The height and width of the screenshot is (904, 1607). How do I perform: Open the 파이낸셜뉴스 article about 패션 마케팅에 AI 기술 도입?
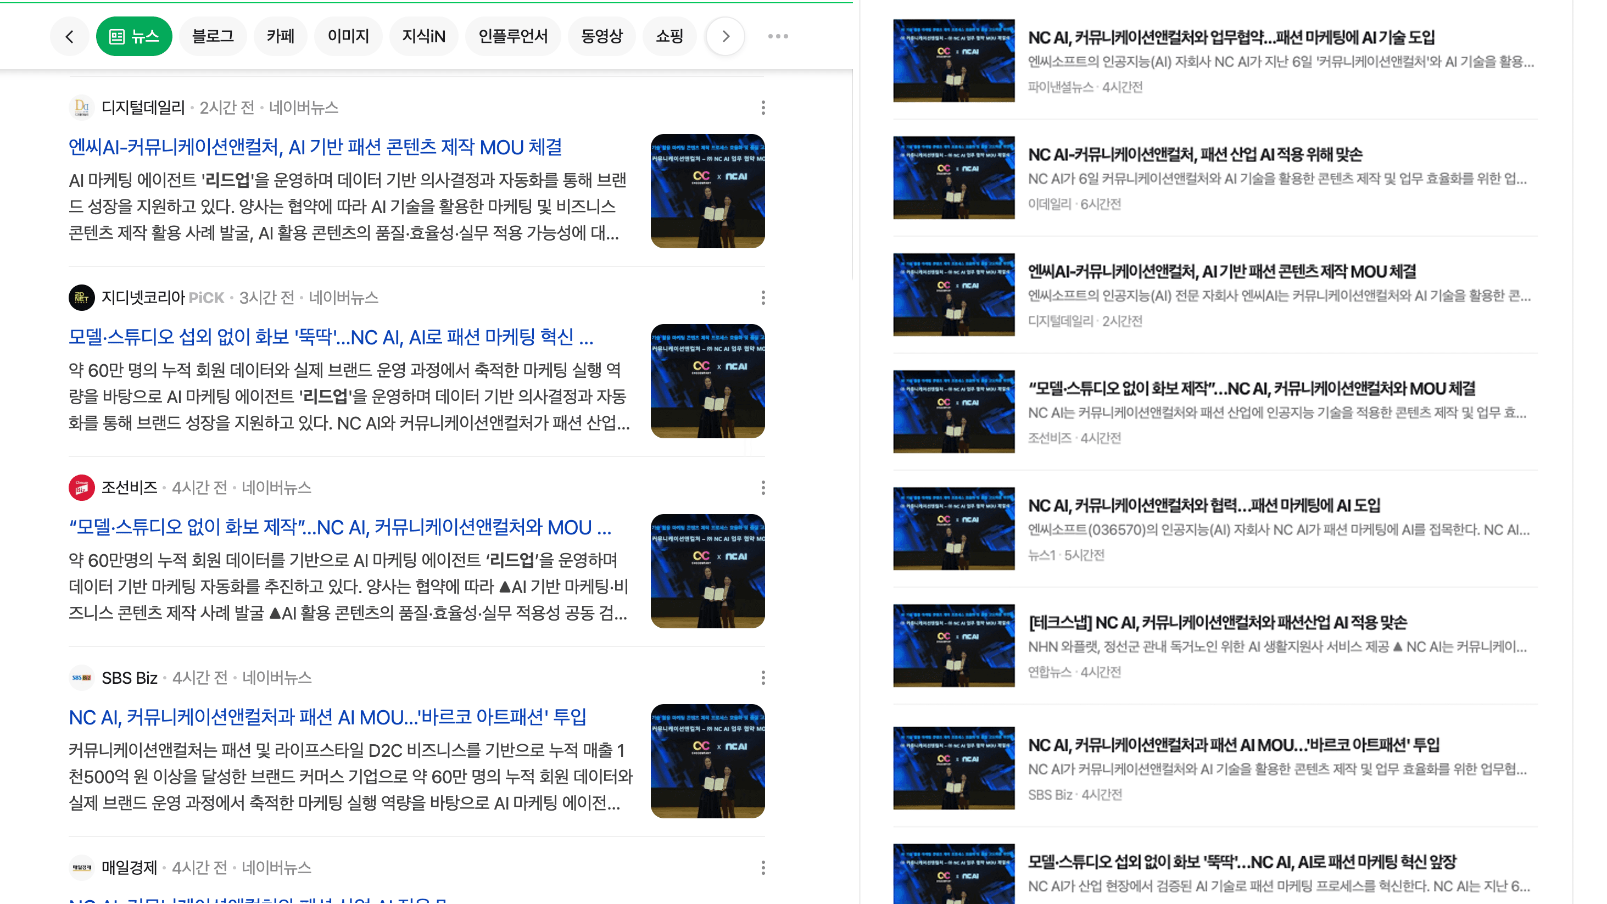pos(1231,37)
